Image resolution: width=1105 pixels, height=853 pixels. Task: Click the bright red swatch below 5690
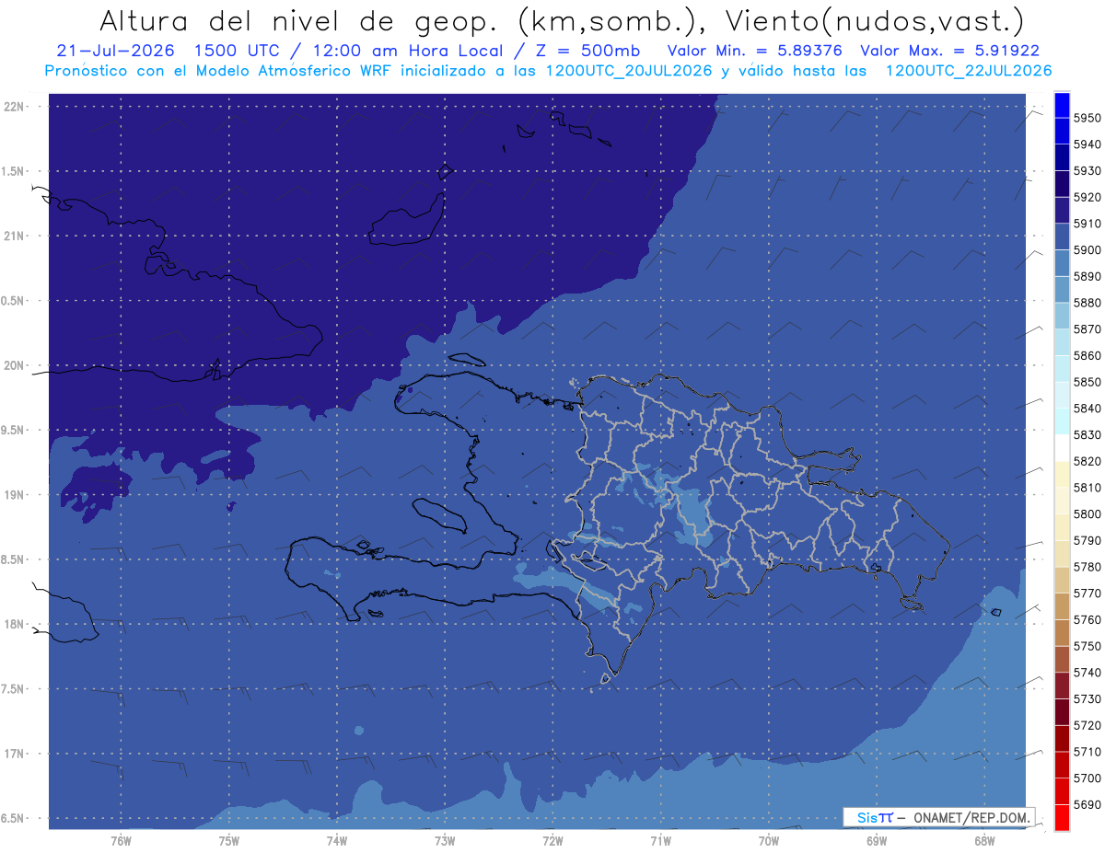point(1062,817)
